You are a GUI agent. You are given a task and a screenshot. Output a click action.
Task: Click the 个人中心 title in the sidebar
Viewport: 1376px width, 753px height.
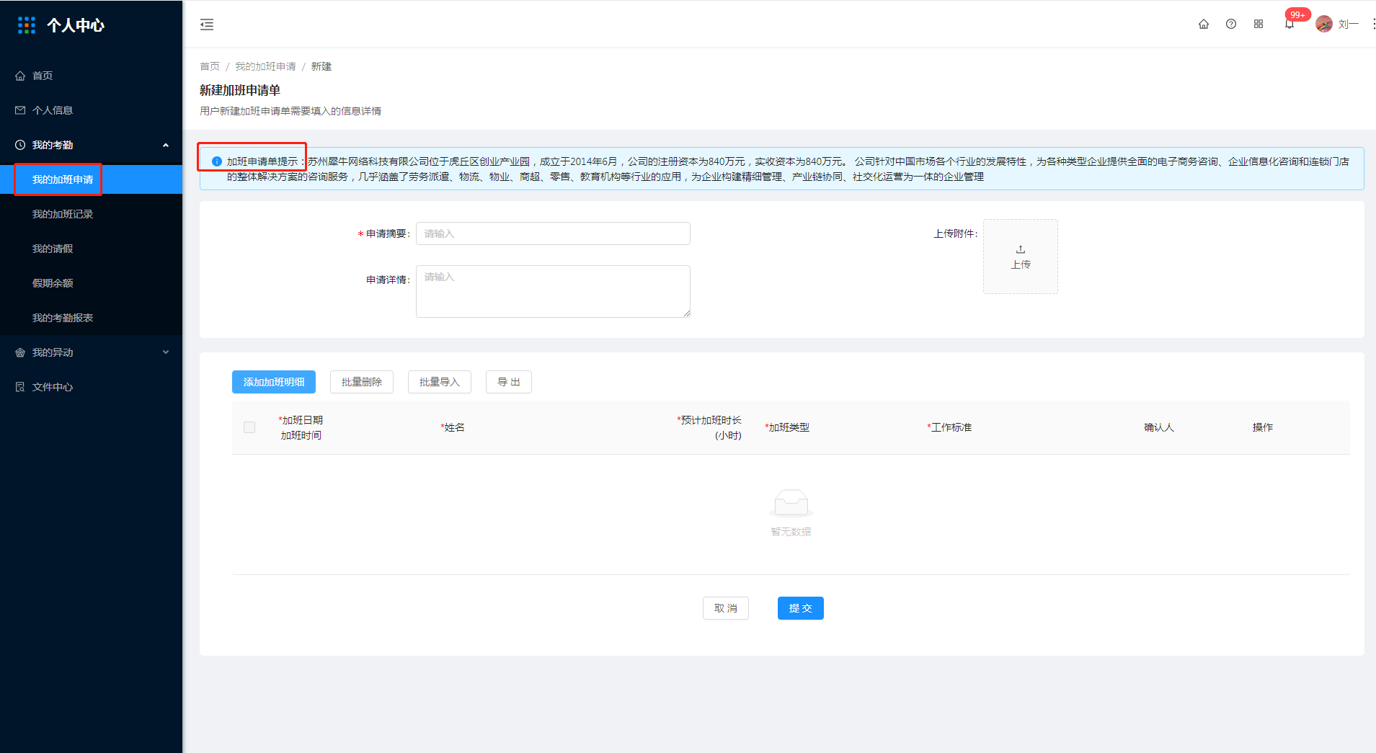[76, 25]
